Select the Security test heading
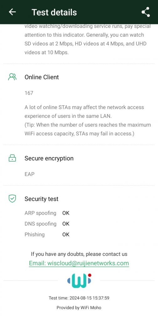Image resolution: width=158 pixels, height=321 pixels. pos(42,199)
